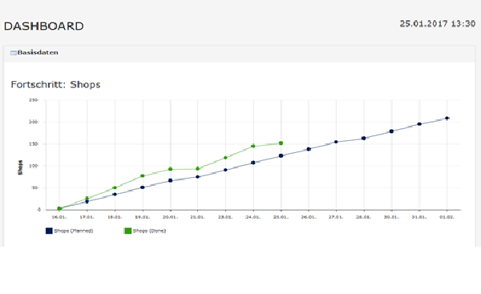Click the 01.02. x-axis date label

[x=447, y=217]
